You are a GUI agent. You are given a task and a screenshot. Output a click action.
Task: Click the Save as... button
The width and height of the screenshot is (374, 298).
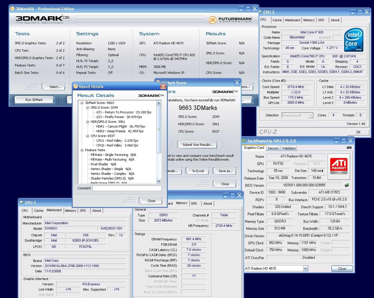click(225, 171)
